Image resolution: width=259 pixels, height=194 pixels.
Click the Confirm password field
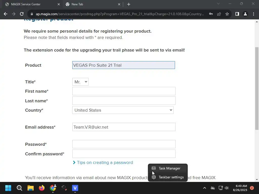pos(124,154)
